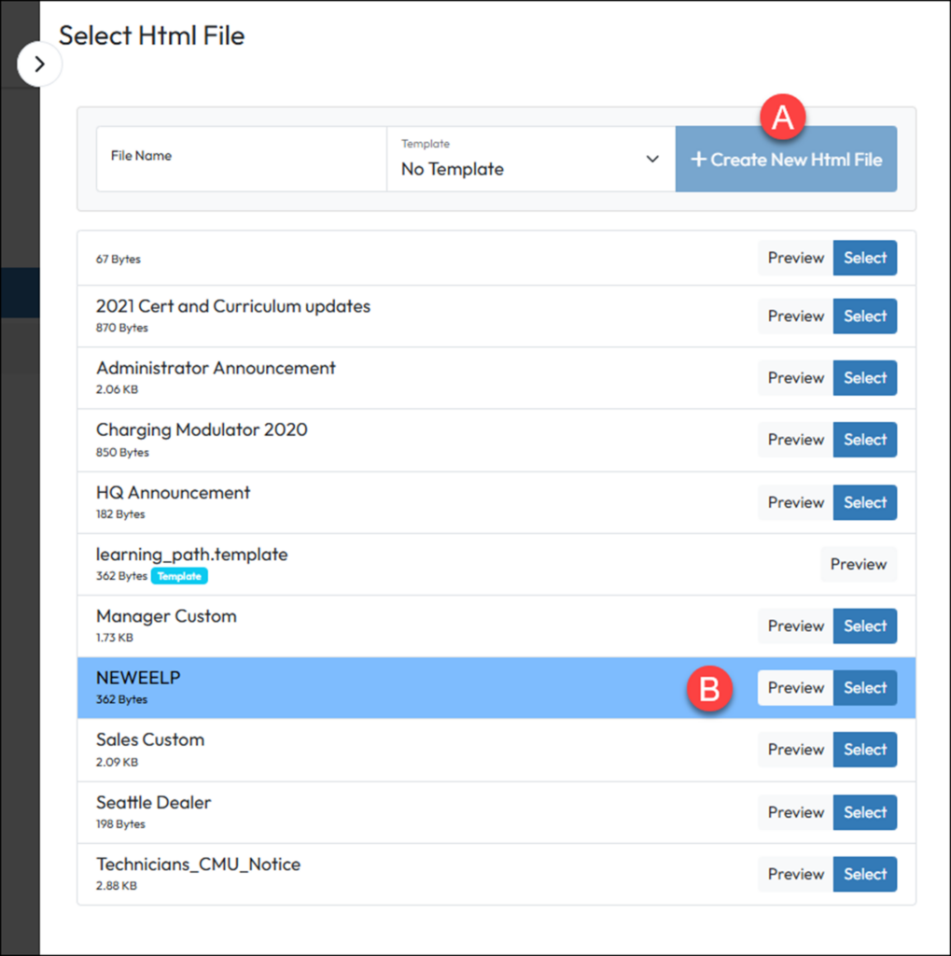The image size is (951, 956).
Task: Select the Technicians_CMU_Notice file
Action: pos(864,874)
